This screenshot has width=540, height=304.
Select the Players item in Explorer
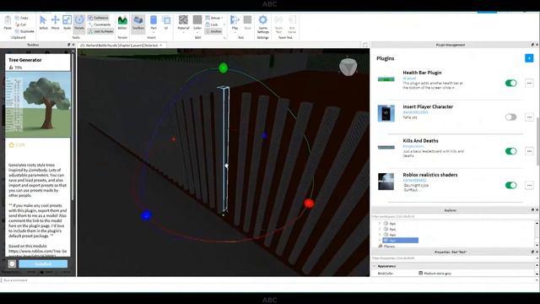tap(387, 246)
